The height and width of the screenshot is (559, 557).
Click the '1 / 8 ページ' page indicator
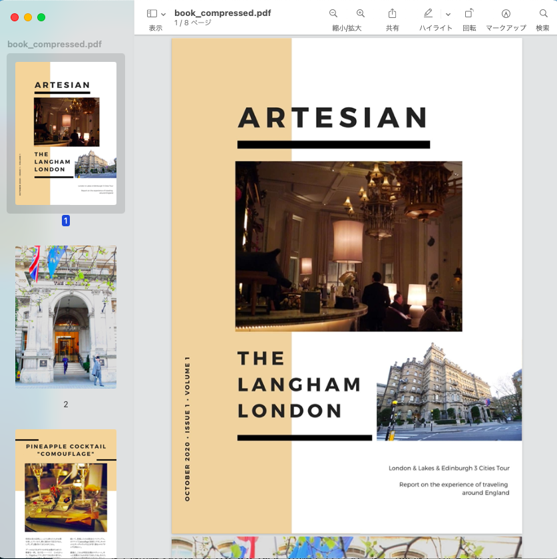(193, 23)
